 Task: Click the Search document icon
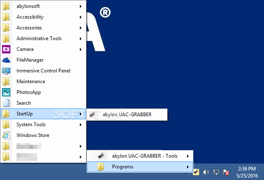tap(6, 103)
